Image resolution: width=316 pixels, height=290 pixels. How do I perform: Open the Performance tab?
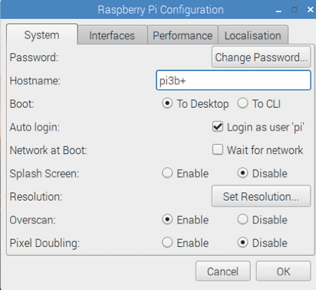[x=182, y=36]
